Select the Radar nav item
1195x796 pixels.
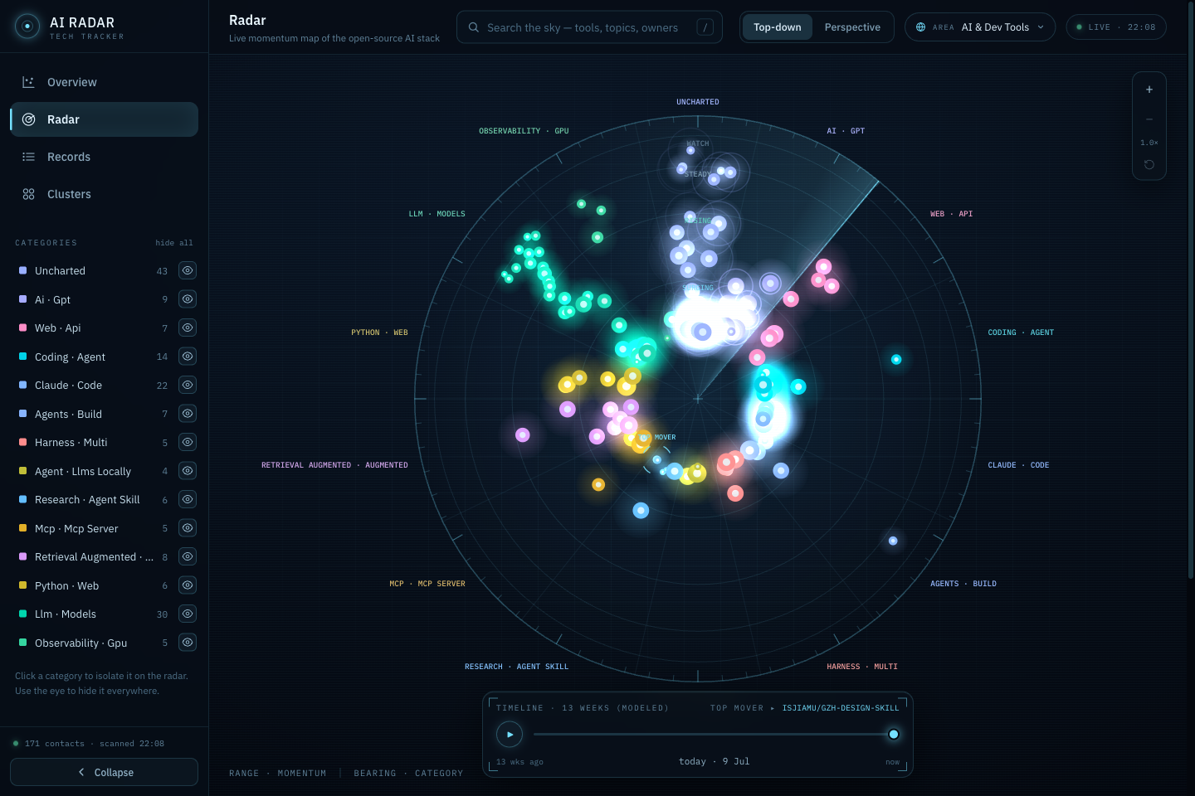coord(104,119)
